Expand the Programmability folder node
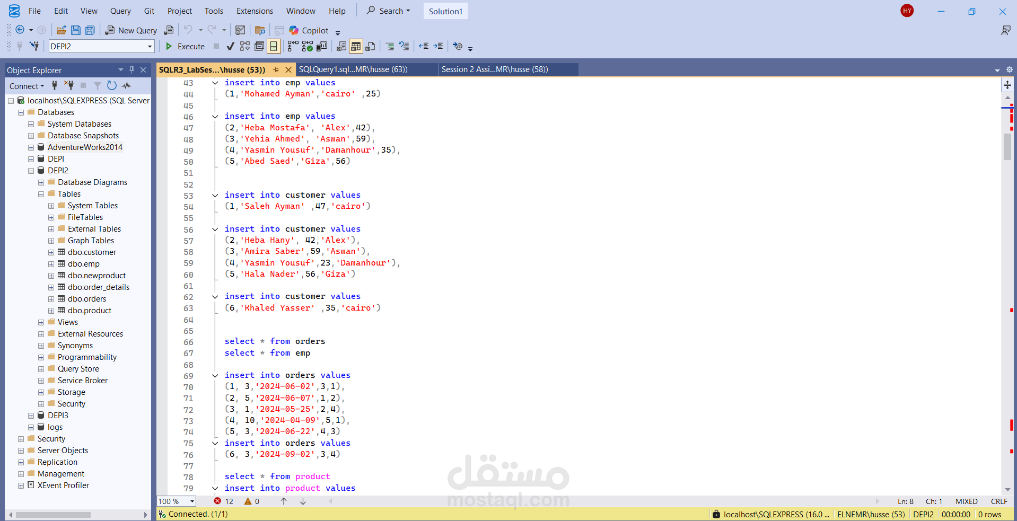 [41, 357]
